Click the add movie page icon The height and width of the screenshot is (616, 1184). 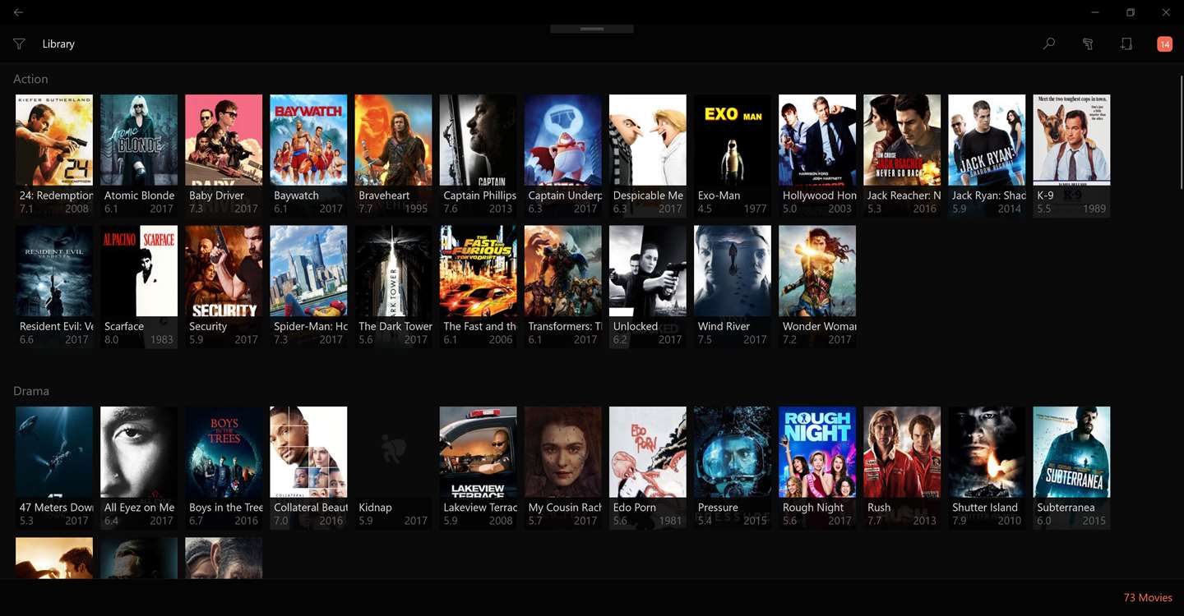[x=1126, y=44]
